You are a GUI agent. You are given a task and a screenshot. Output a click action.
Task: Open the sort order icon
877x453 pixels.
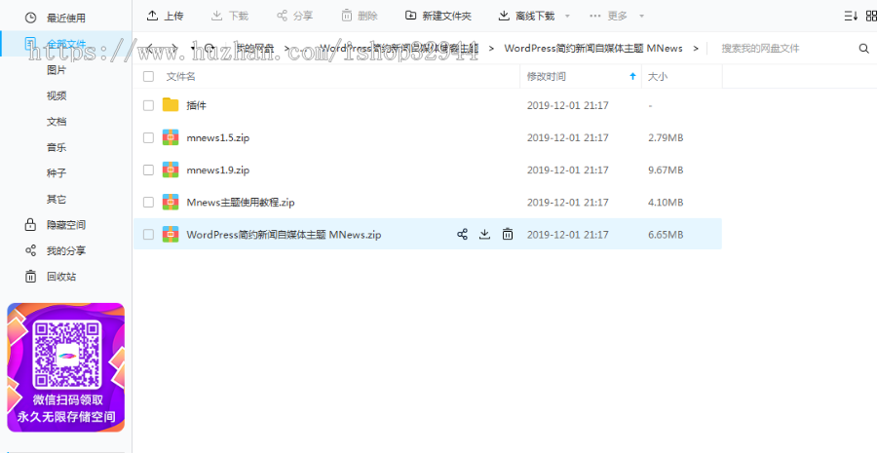(851, 16)
